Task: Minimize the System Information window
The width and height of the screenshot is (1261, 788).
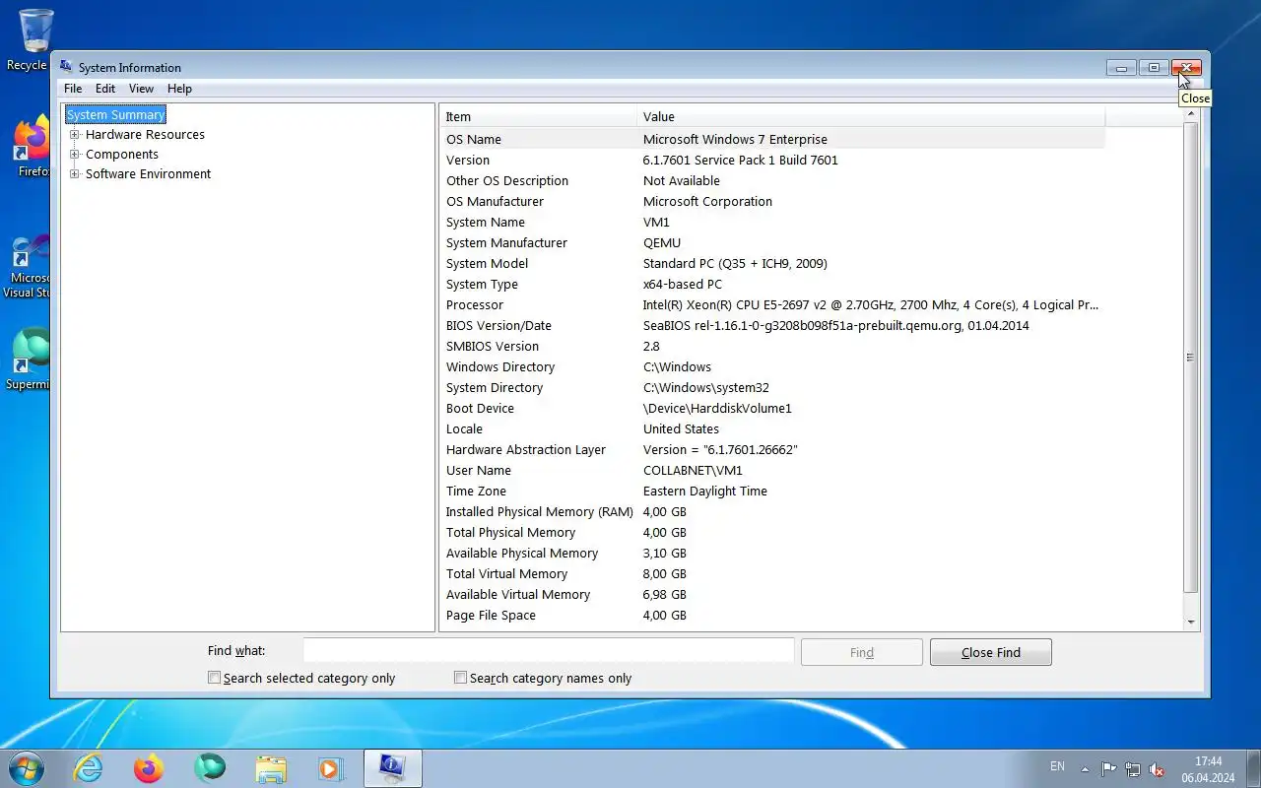Action: tap(1121, 68)
